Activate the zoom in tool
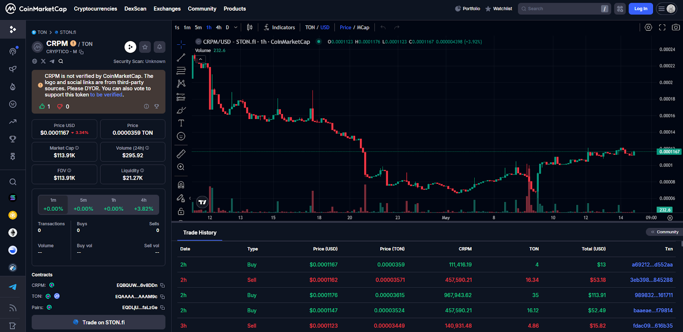 click(181, 167)
